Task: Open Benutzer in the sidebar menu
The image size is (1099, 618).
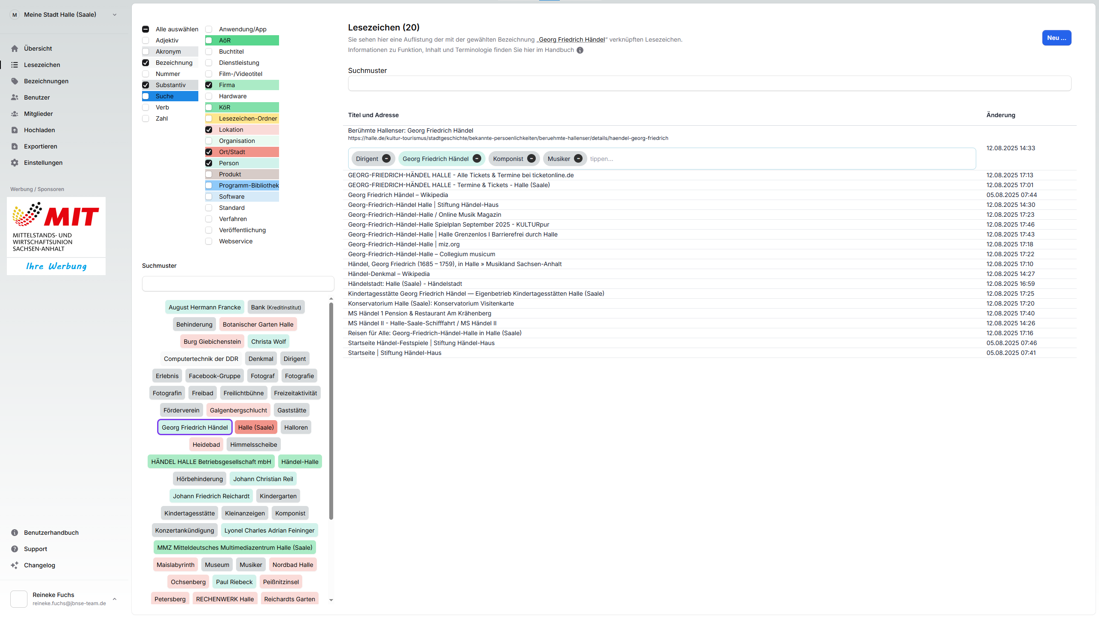Action: 37,97
